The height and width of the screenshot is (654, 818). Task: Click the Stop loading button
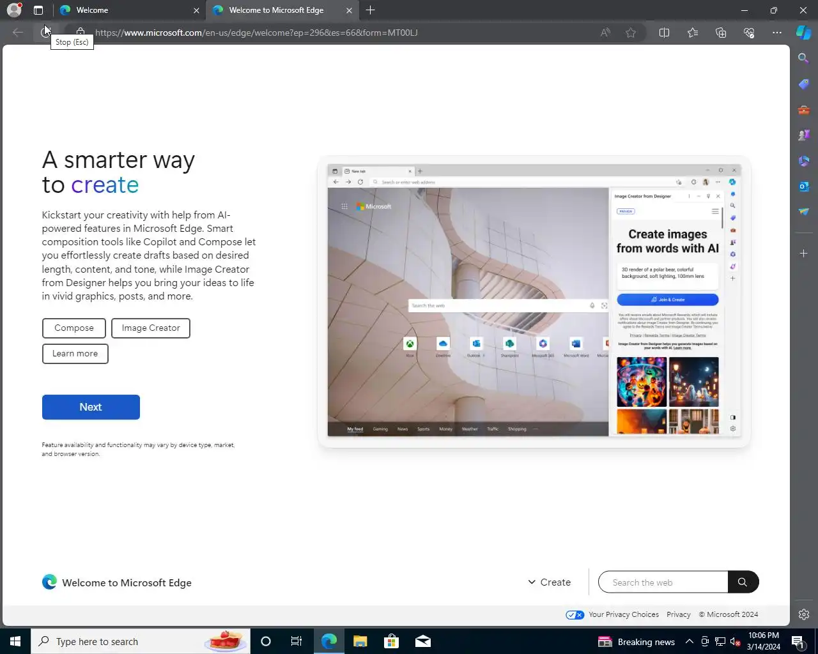click(x=45, y=33)
